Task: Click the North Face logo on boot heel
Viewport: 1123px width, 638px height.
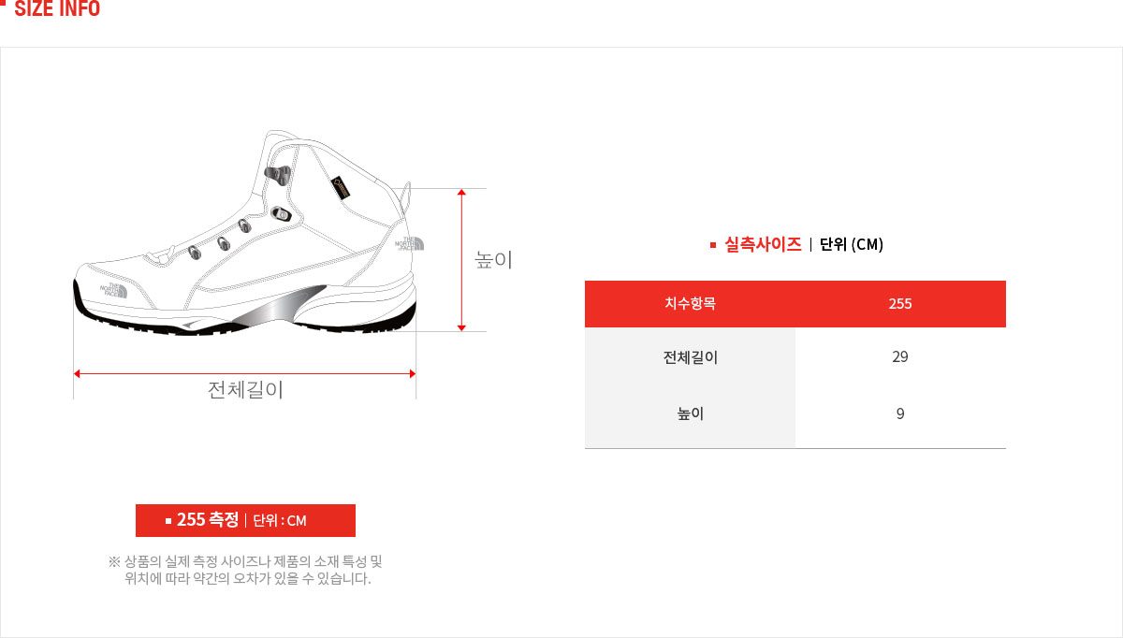Action: [x=410, y=242]
